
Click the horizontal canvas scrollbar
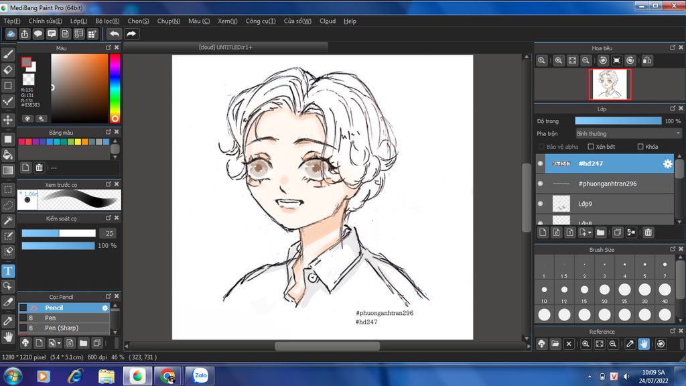point(327,346)
